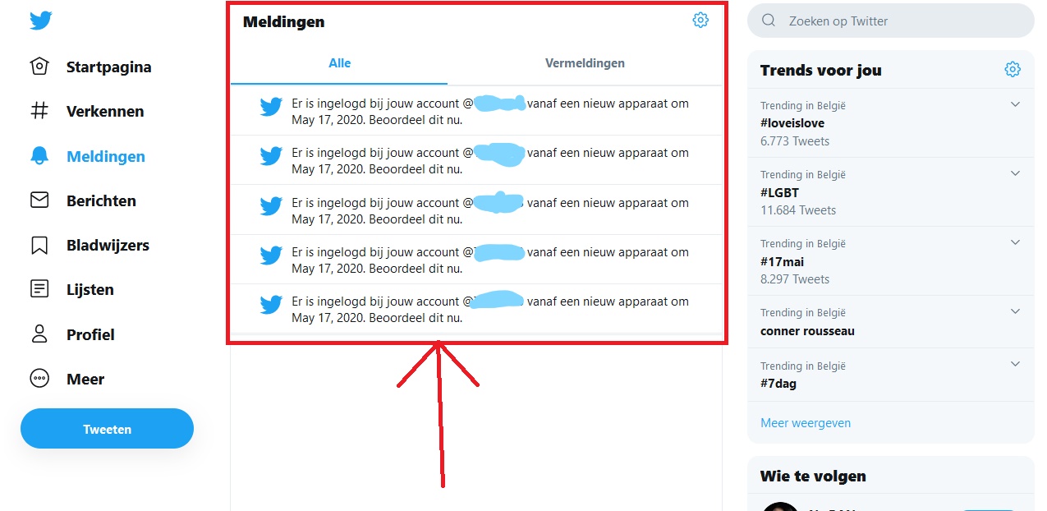Switch to the Alle tab
The height and width of the screenshot is (511, 1047).
(x=339, y=63)
